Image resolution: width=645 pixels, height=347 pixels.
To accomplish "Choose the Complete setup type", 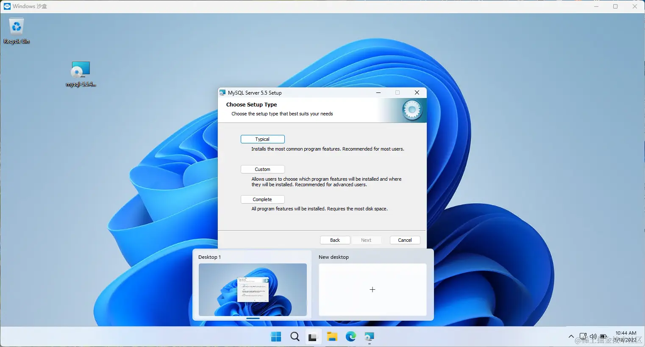I will click(262, 199).
